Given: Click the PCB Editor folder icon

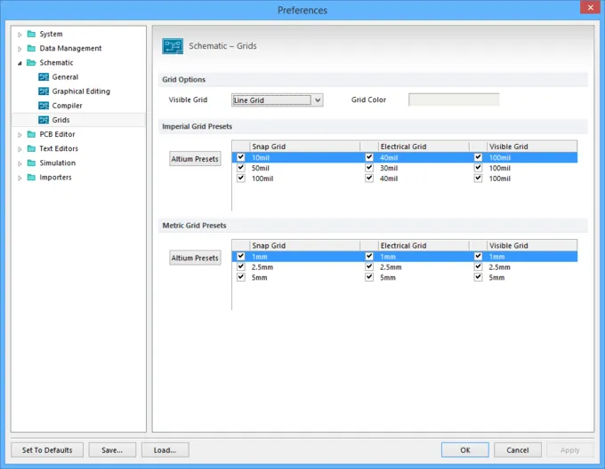Looking at the screenshot, I should pyautogui.click(x=32, y=134).
